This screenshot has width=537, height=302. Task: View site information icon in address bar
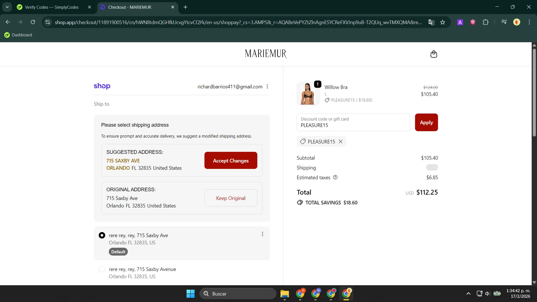coord(48,22)
